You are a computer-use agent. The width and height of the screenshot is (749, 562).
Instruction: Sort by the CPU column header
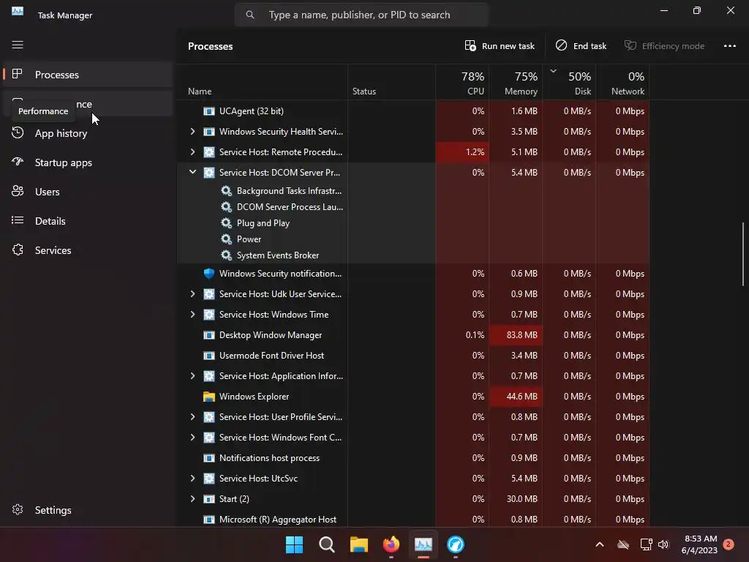(462, 83)
